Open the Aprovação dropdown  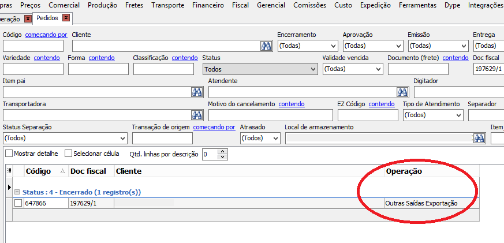coord(373,46)
